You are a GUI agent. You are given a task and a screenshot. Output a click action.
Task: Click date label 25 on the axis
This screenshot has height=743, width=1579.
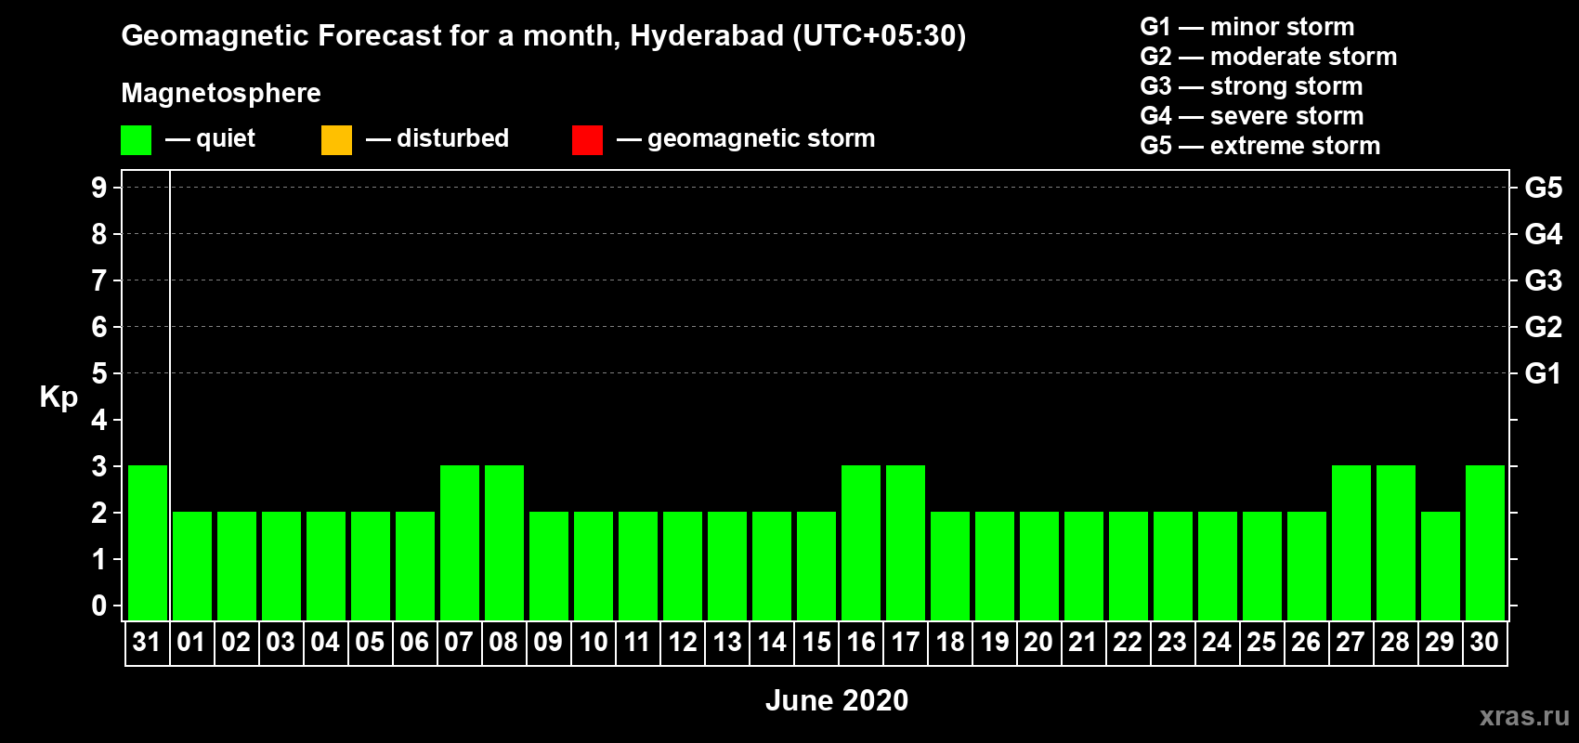click(x=1261, y=642)
